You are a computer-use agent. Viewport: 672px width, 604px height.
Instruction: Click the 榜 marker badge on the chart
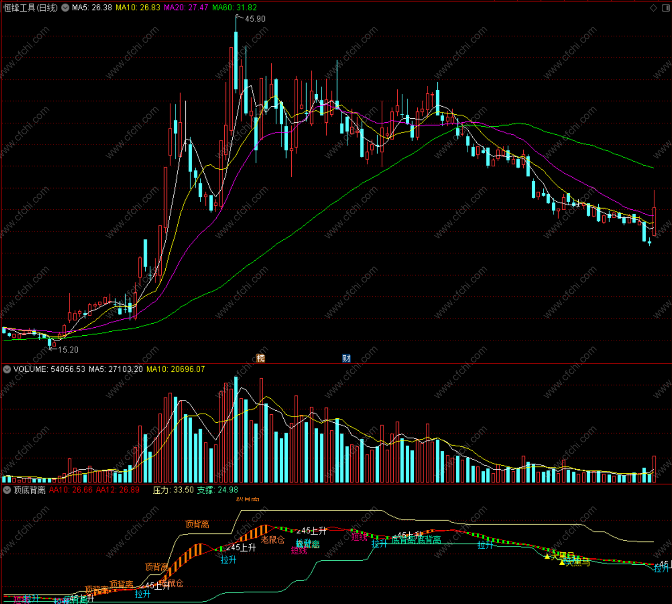click(x=261, y=358)
